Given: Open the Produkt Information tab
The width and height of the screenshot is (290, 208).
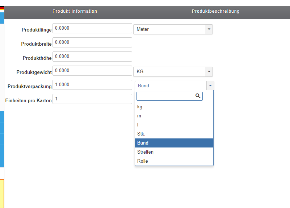Looking at the screenshot, I should pyautogui.click(x=75, y=11).
